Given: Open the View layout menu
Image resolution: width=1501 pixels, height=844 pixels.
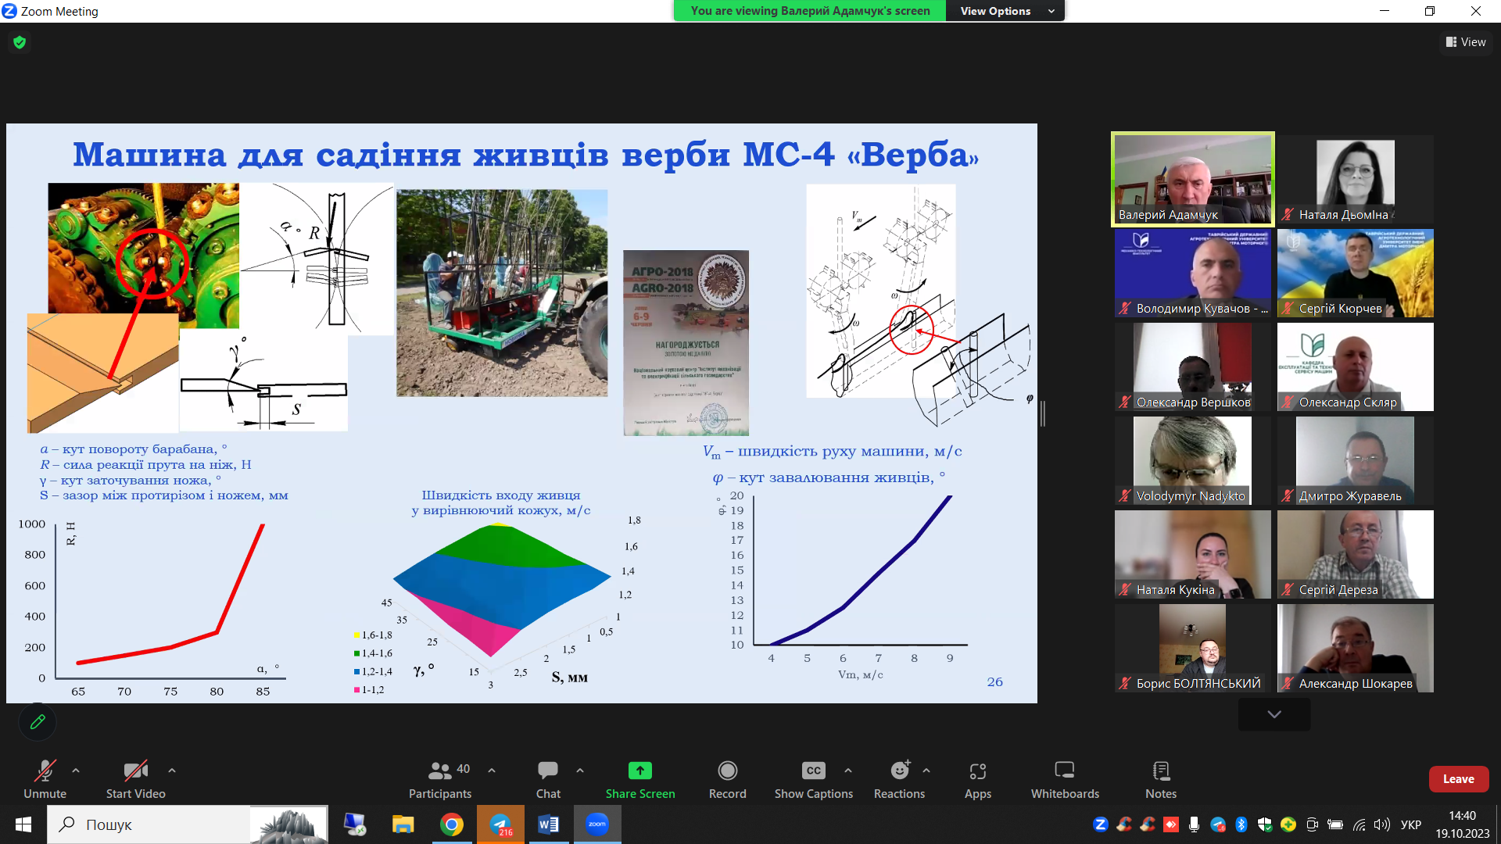Looking at the screenshot, I should coord(1466,42).
